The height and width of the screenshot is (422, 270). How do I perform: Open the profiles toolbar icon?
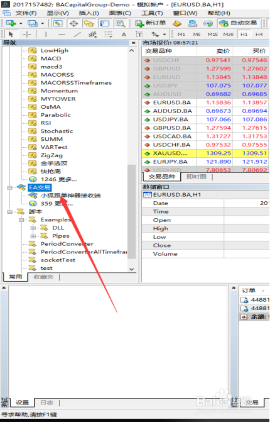tap(32, 23)
